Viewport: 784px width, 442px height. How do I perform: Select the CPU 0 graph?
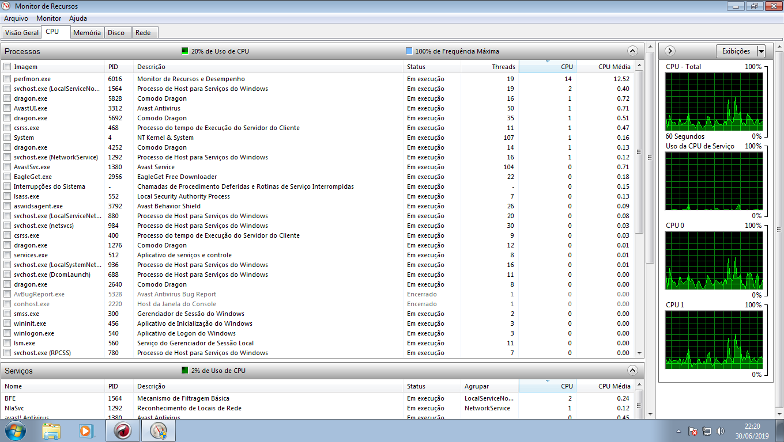tap(714, 260)
